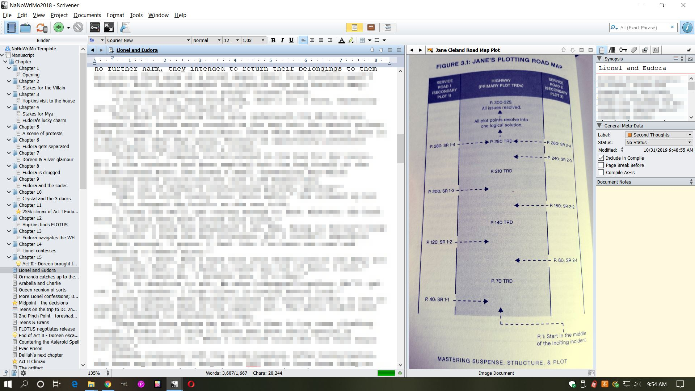Open the Project menu
This screenshot has height=391, width=695.
coord(59,15)
